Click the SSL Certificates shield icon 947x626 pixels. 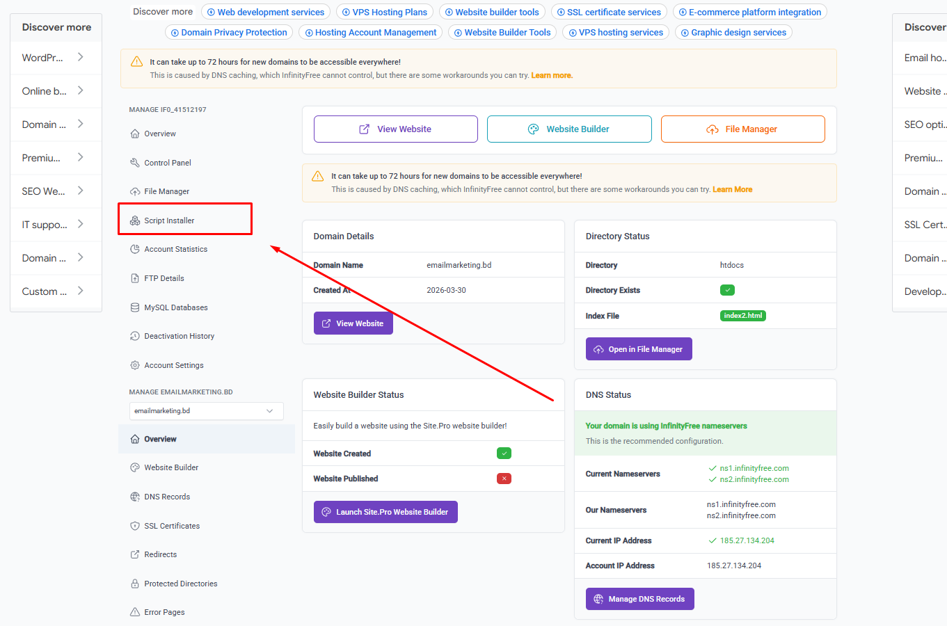[135, 526]
